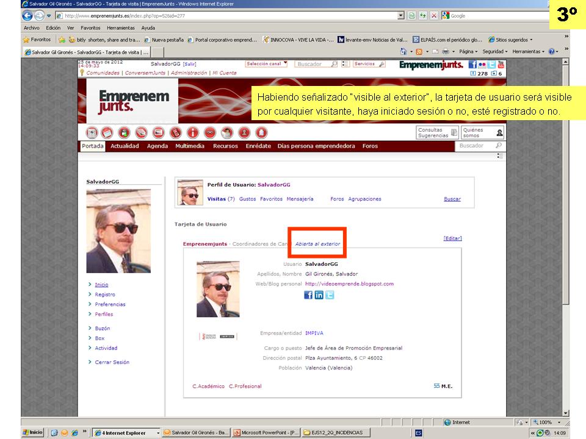Select the 'Agenda' navigation tab

pos(157,146)
